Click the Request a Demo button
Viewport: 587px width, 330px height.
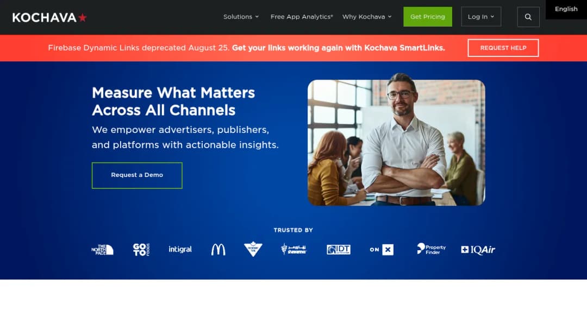(x=137, y=175)
